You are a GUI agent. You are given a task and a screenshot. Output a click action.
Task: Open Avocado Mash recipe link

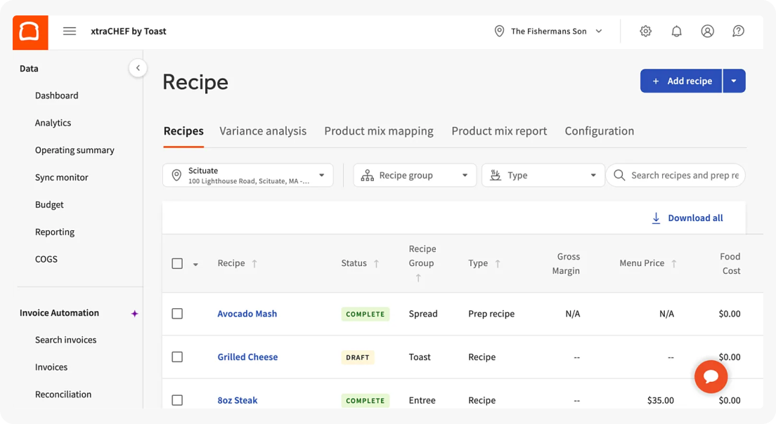pos(247,314)
